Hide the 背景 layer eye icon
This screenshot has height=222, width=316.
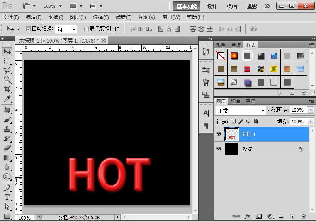(219, 149)
